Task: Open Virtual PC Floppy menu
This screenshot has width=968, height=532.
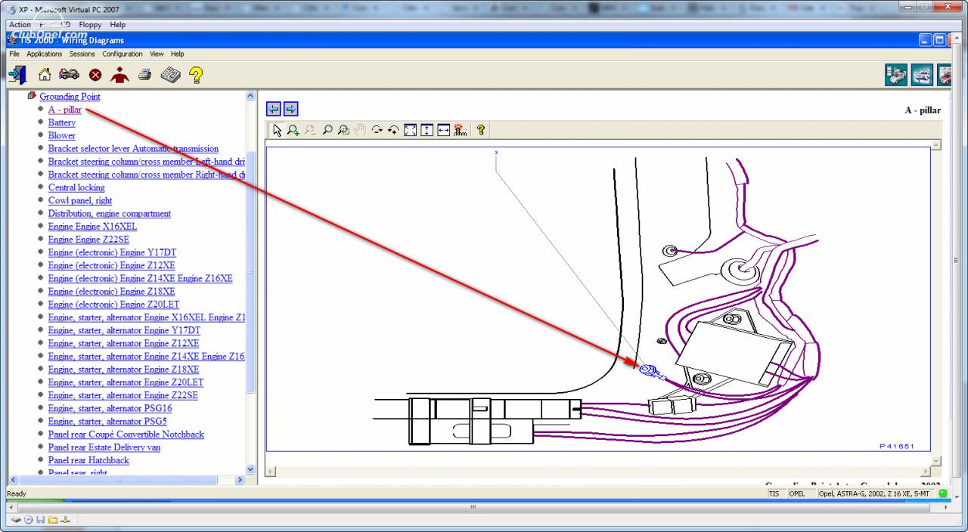Action: [x=90, y=25]
